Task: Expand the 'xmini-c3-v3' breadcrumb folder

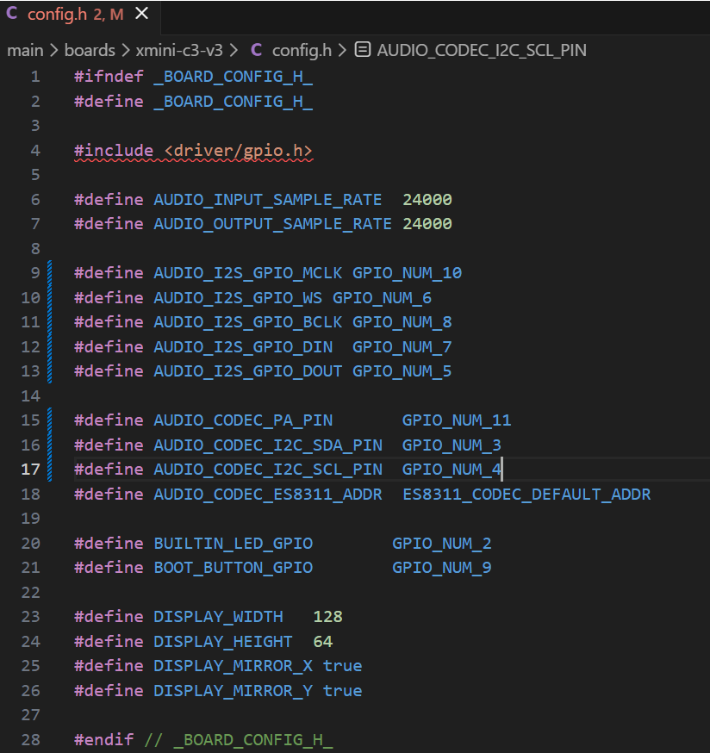Action: (x=179, y=50)
